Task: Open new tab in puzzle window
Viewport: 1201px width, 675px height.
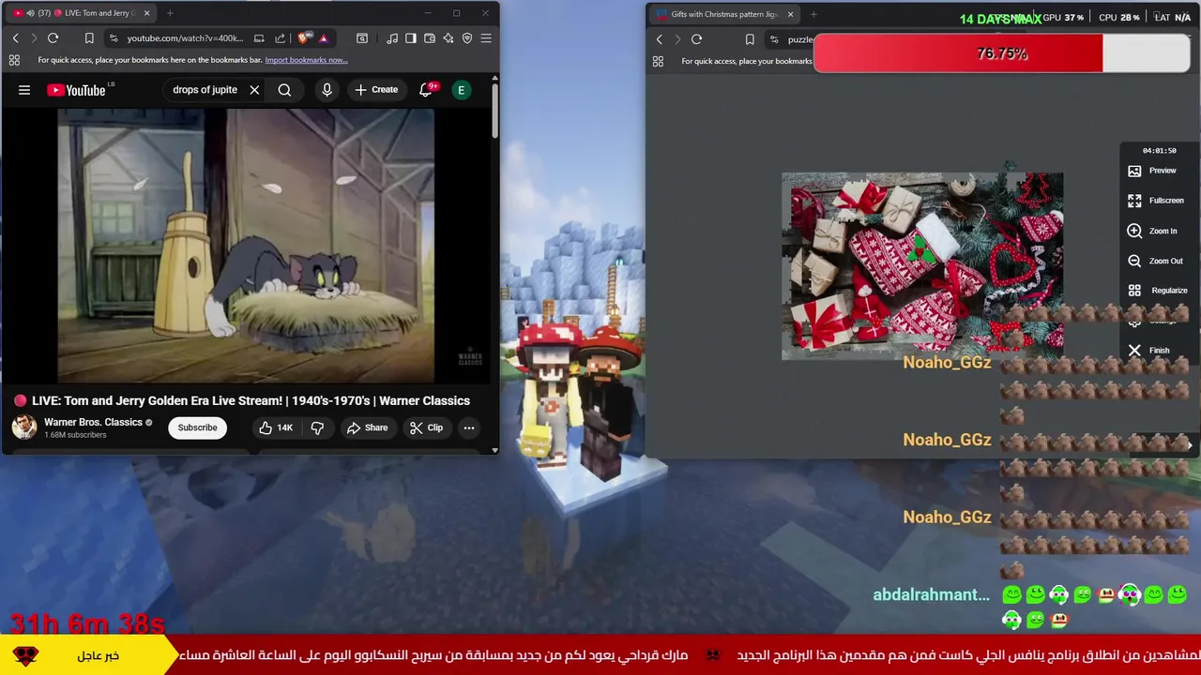Action: tap(813, 14)
